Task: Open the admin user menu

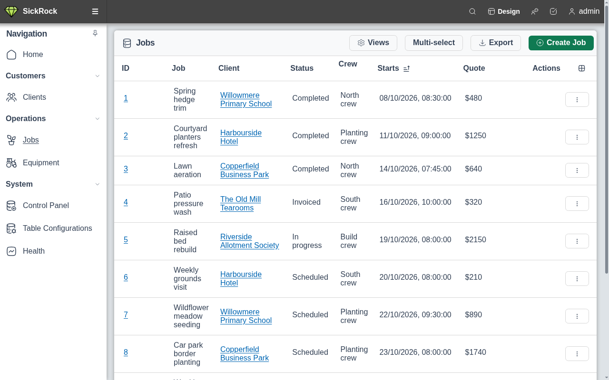Action: click(x=584, y=11)
